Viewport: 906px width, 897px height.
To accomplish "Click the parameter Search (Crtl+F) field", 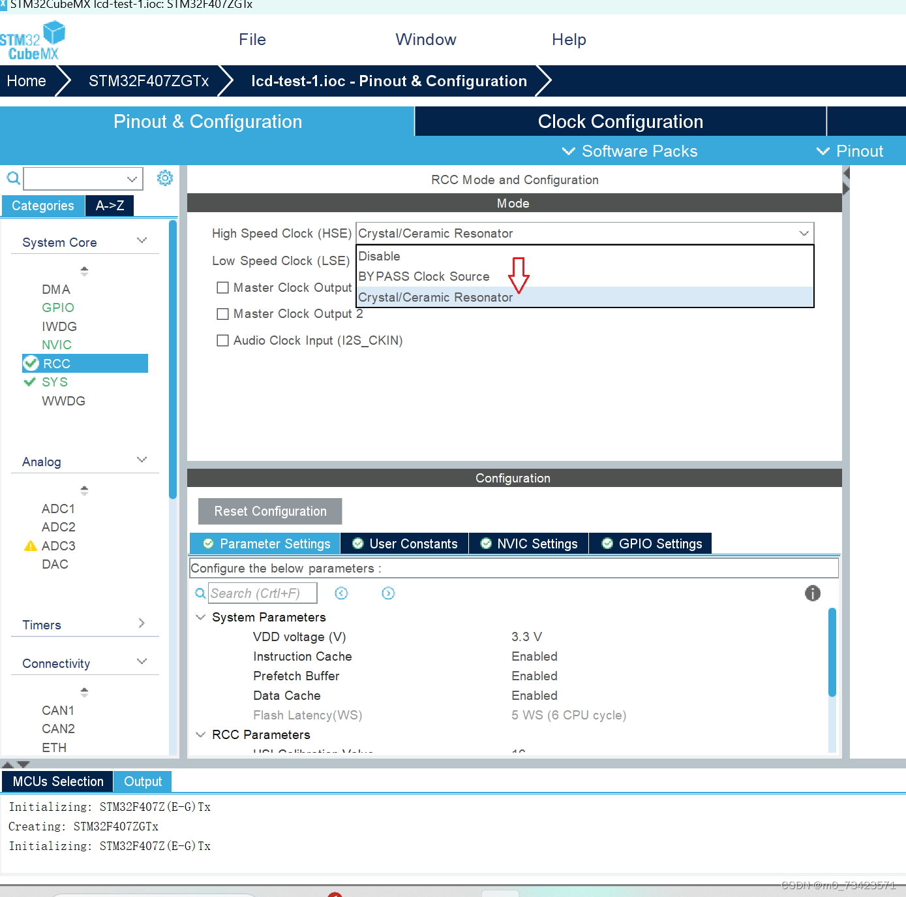I will 262,593.
